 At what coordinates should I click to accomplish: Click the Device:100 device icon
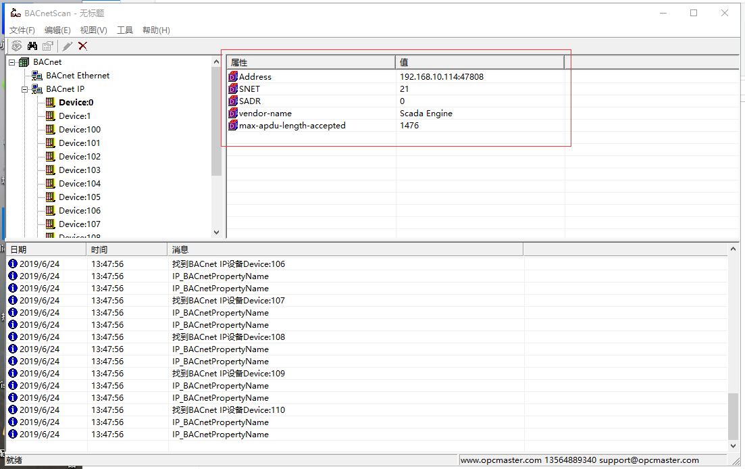click(x=51, y=129)
